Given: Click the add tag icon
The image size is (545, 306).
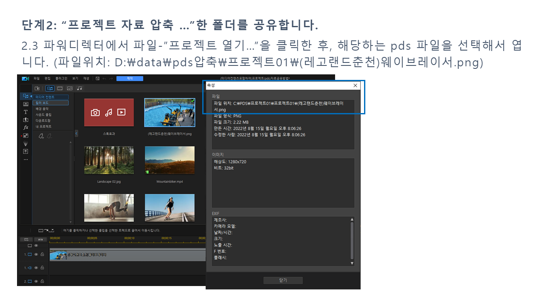Looking at the screenshot, I should [41, 136].
